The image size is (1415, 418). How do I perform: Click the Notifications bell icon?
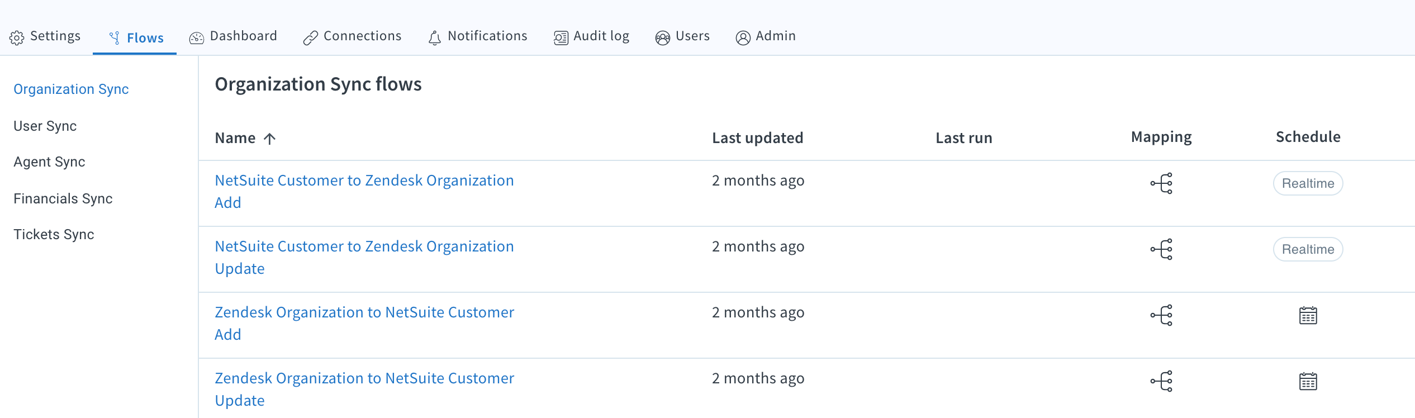coord(434,37)
